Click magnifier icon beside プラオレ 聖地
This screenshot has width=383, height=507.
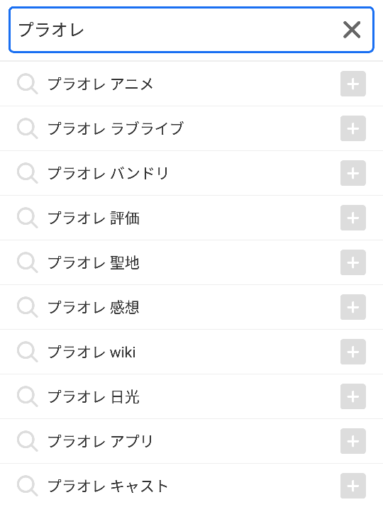(28, 262)
